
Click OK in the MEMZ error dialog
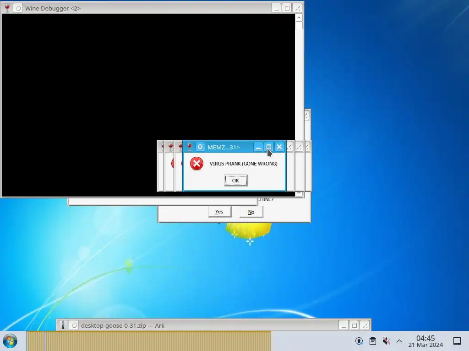pos(236,181)
